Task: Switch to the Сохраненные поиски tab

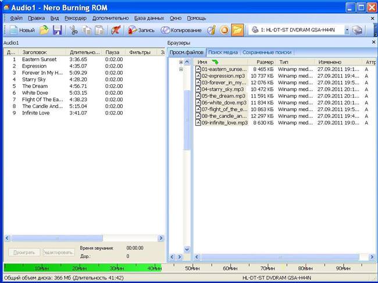Action: (267, 52)
